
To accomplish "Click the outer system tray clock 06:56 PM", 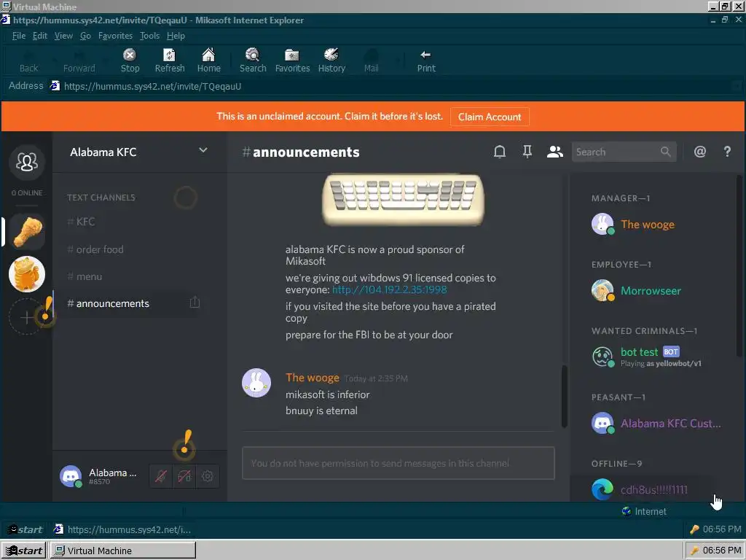I will coord(721,551).
